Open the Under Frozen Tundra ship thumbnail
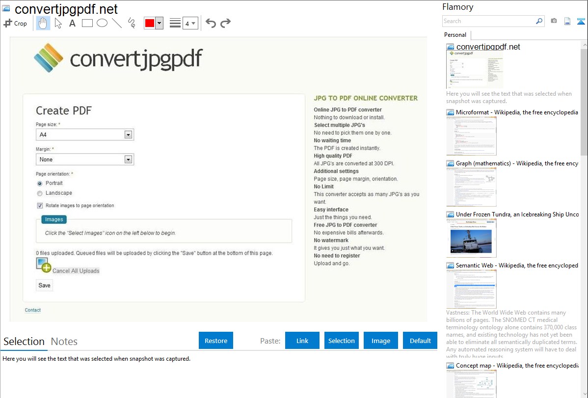 click(x=471, y=238)
